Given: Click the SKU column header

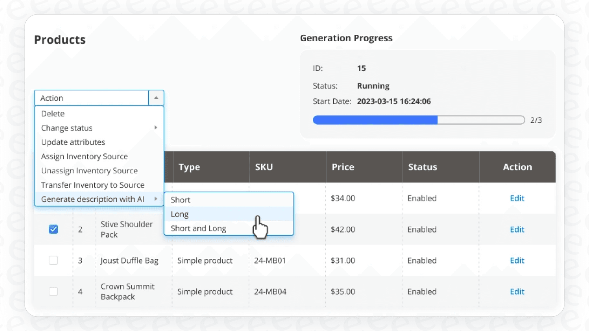Looking at the screenshot, I should point(264,167).
